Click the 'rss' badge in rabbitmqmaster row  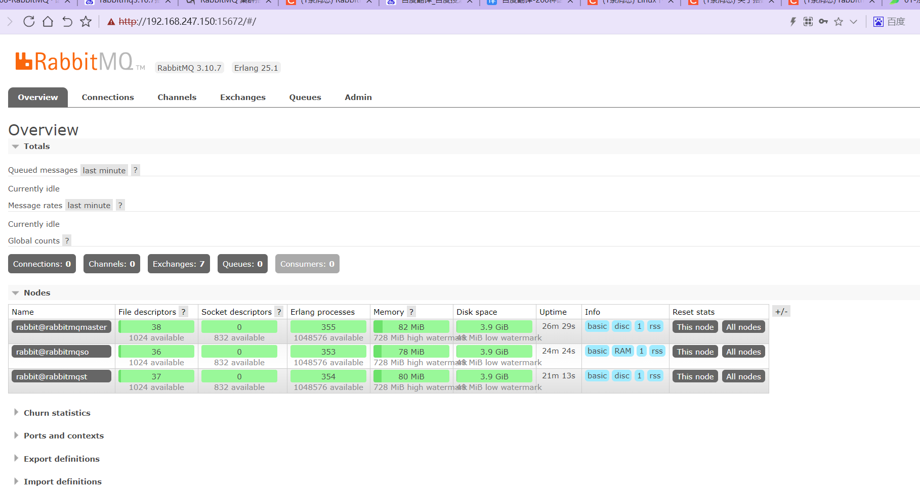pos(655,326)
